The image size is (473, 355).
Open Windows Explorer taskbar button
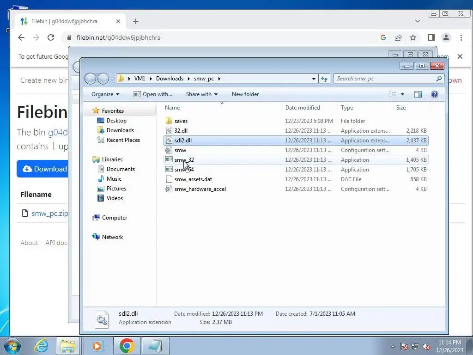68,346
